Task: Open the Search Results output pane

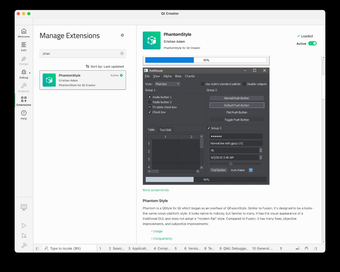Action: click(116, 248)
